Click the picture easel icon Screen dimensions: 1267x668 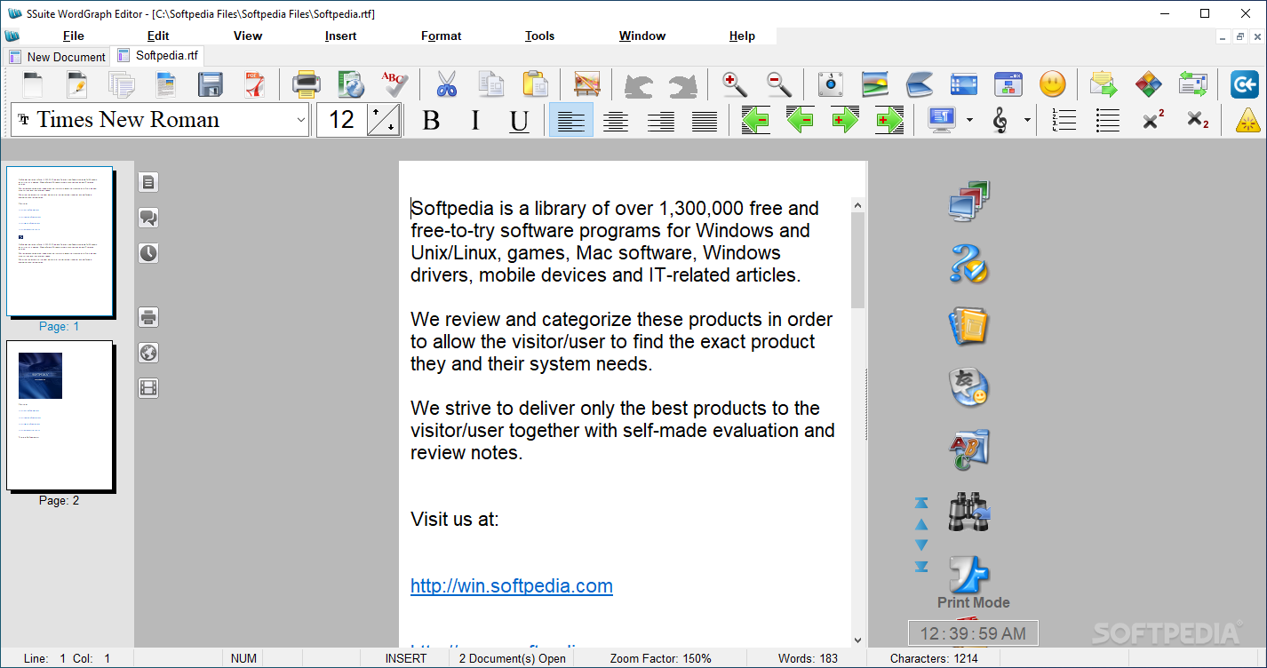click(x=586, y=84)
